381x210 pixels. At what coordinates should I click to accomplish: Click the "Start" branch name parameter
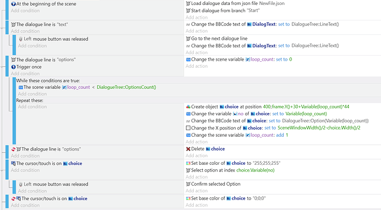(x=253, y=10)
